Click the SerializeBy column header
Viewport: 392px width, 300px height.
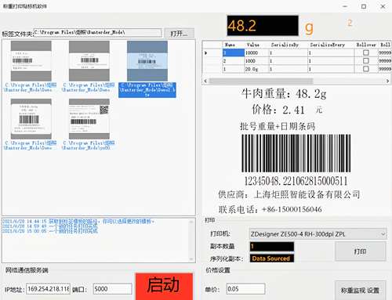[x=288, y=45]
